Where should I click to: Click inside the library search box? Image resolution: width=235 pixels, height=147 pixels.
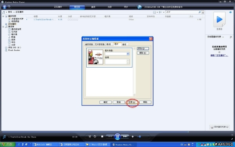182,12
